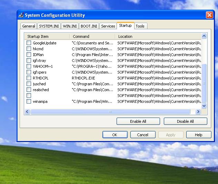Sort by the Location column header
218x184 pixels.
(158, 36)
